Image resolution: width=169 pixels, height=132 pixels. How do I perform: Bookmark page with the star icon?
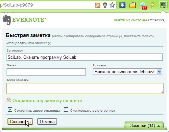112,5
